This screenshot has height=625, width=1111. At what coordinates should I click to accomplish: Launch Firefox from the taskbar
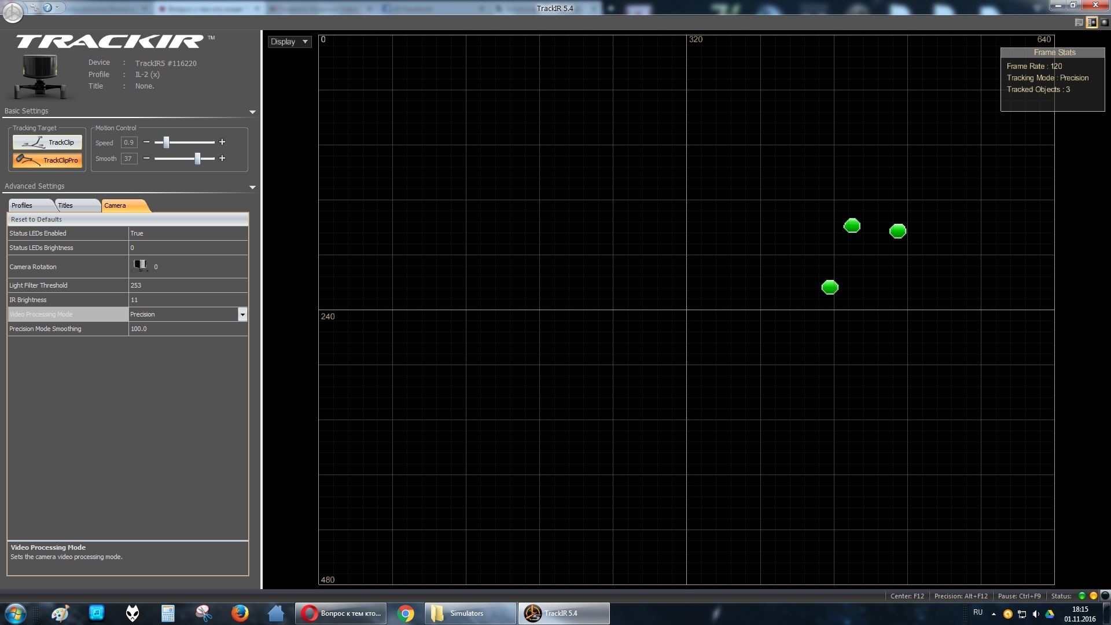240,613
